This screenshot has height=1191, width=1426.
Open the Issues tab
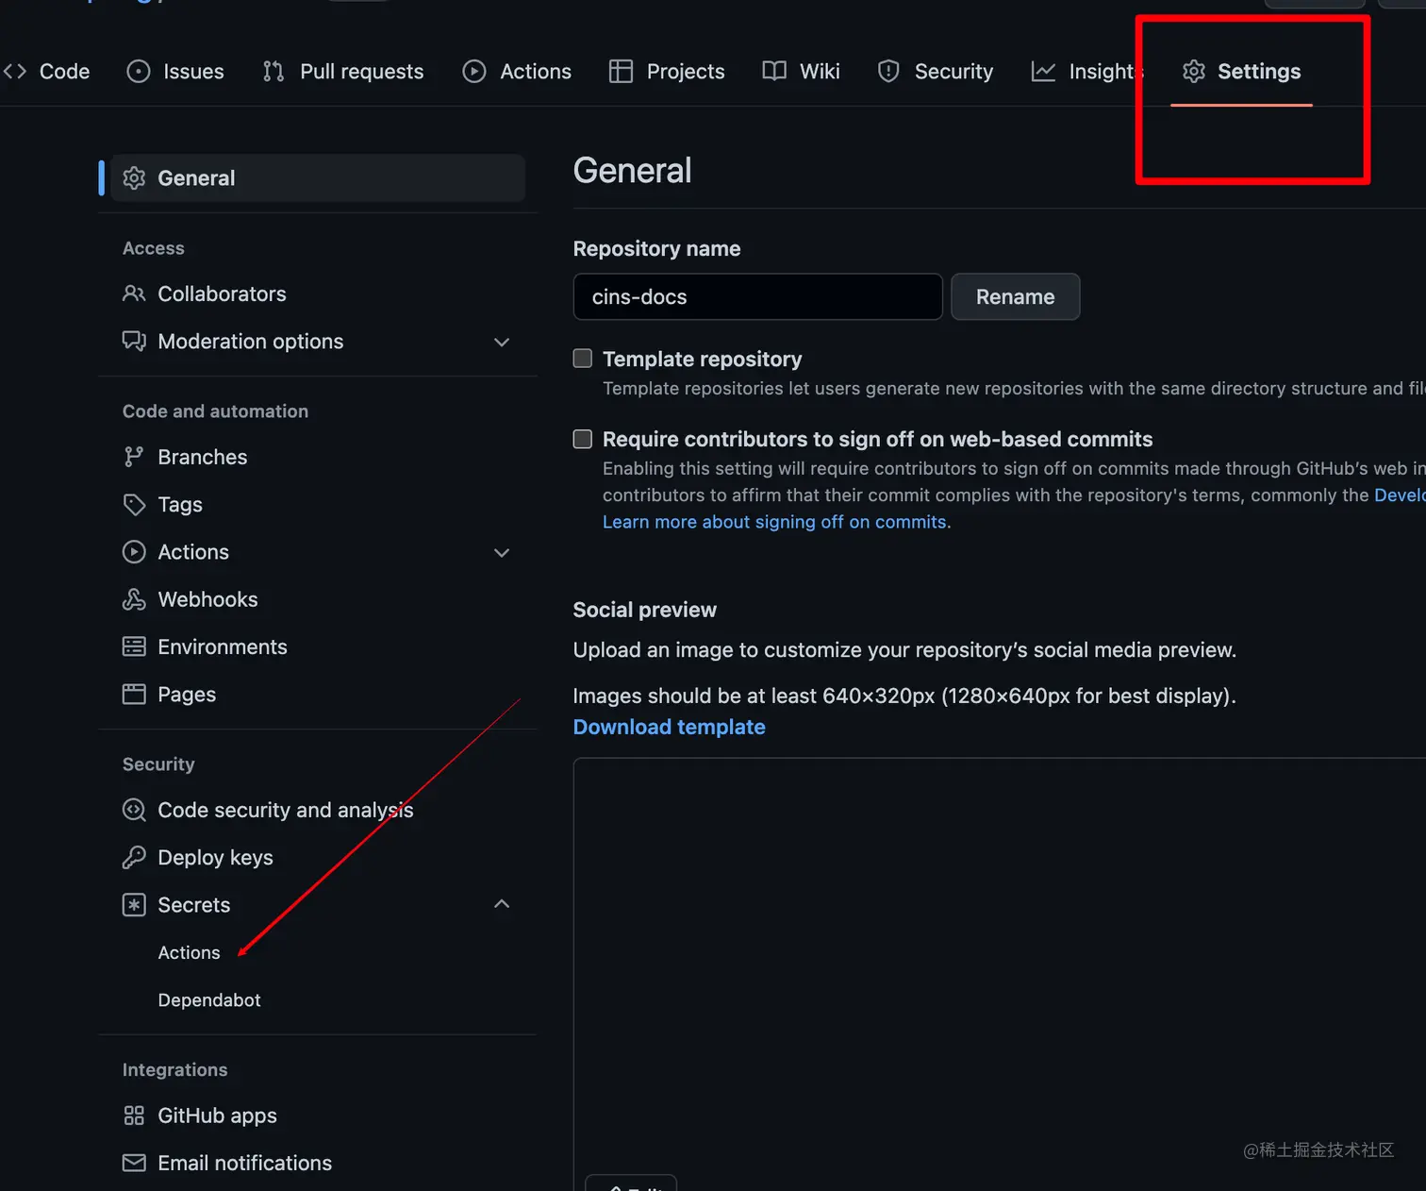click(193, 71)
